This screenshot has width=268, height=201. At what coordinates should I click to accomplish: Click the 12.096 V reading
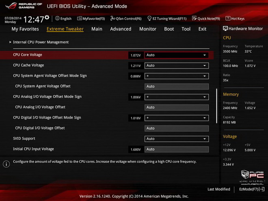(229, 150)
